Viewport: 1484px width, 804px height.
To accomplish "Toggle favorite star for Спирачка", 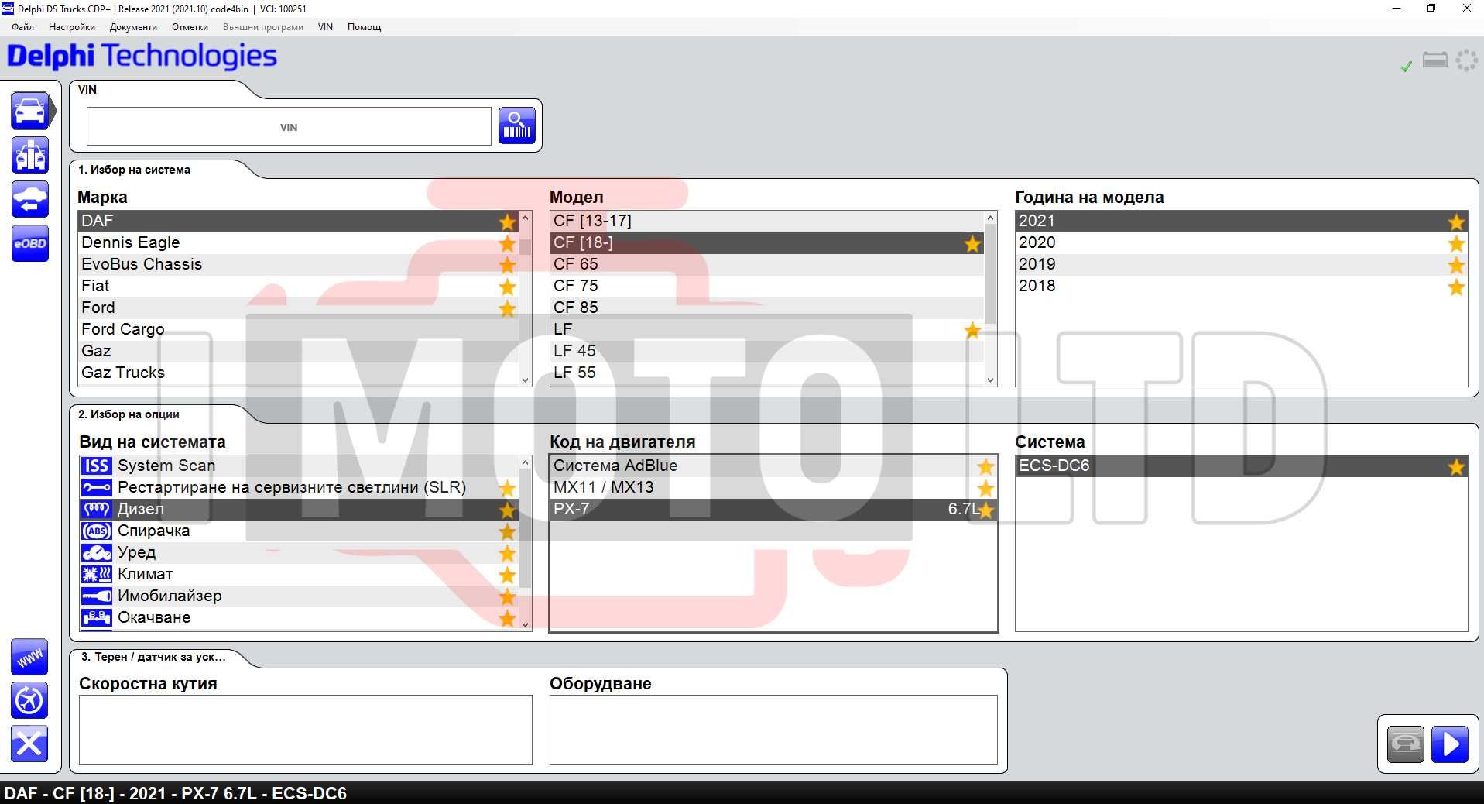I will [507, 531].
